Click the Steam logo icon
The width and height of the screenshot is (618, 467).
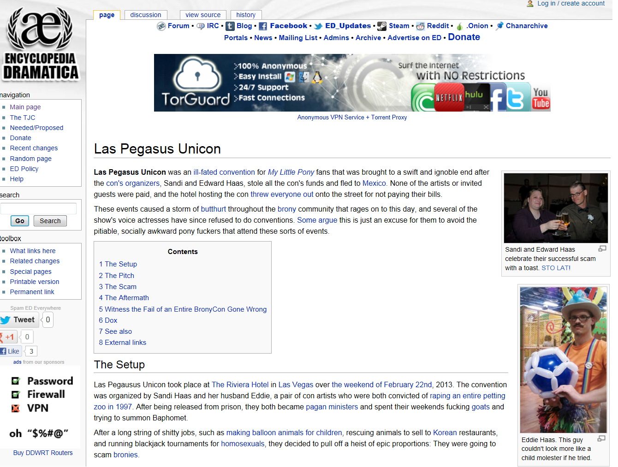tap(382, 26)
